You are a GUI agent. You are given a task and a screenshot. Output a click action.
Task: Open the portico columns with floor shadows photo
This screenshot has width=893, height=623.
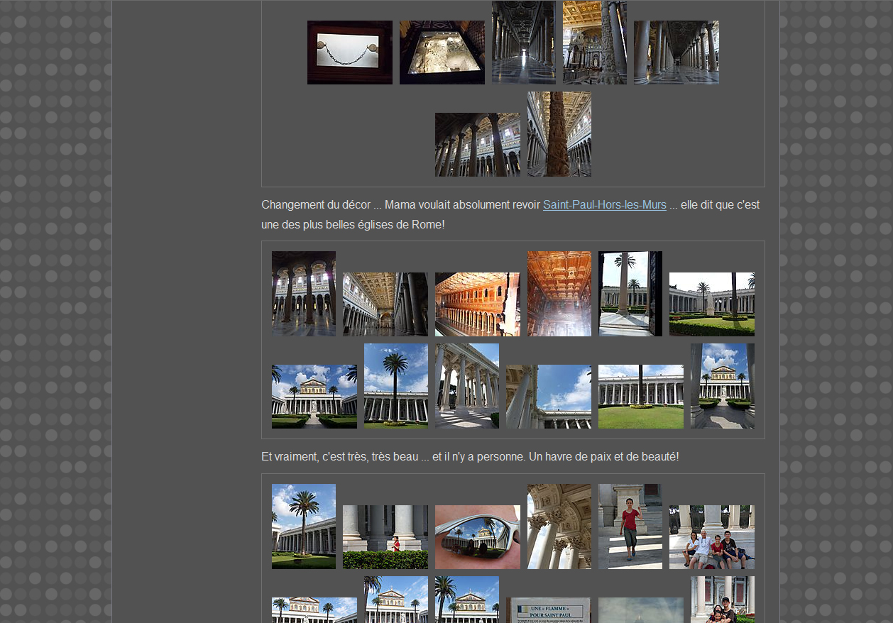pyautogui.click(x=466, y=386)
